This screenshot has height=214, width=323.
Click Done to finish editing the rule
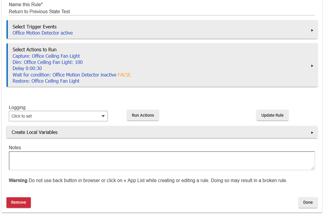pos(308,202)
